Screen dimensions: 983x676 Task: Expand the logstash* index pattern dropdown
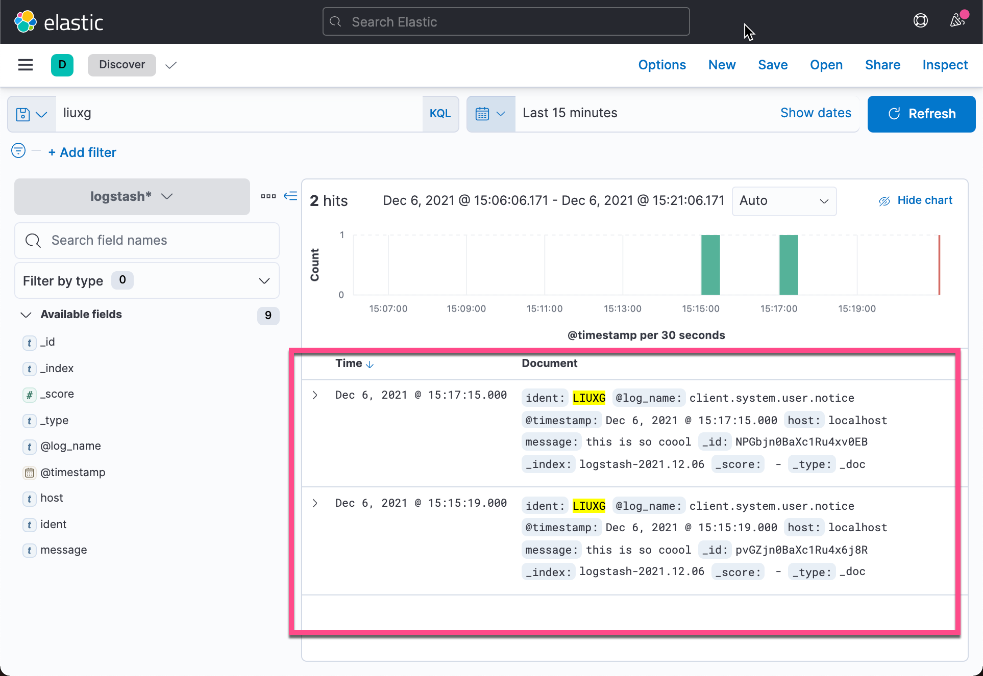(132, 197)
